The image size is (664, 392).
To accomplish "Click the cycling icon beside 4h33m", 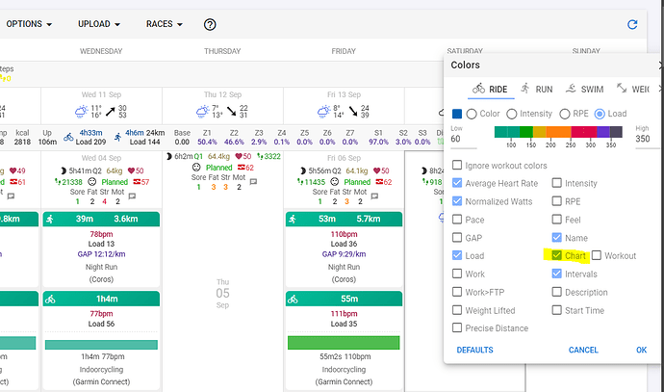I will pos(68,137).
